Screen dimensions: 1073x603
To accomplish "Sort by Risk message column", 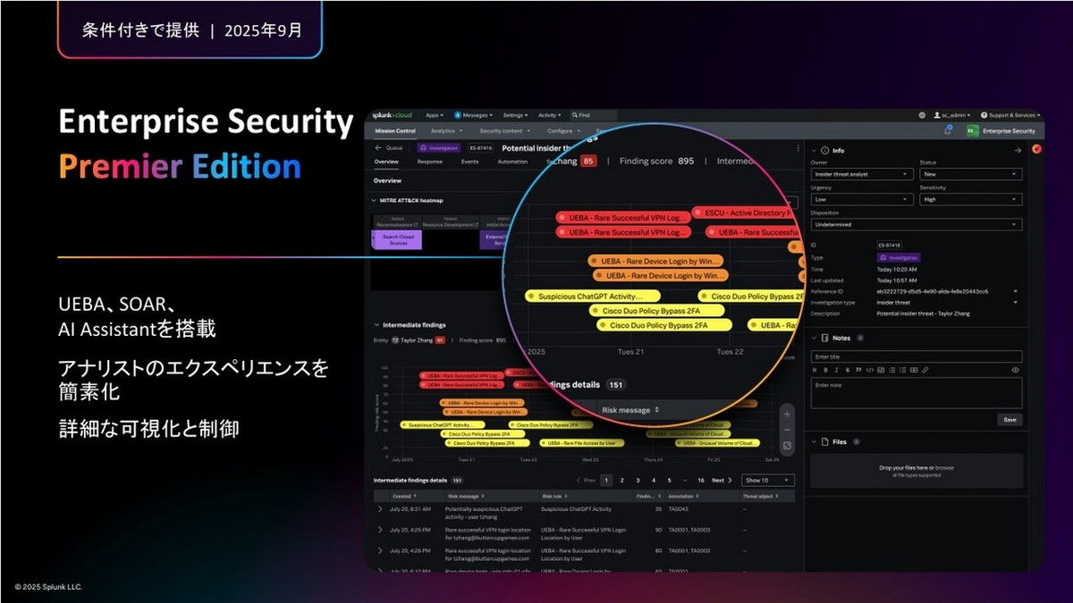I will tap(467, 495).
